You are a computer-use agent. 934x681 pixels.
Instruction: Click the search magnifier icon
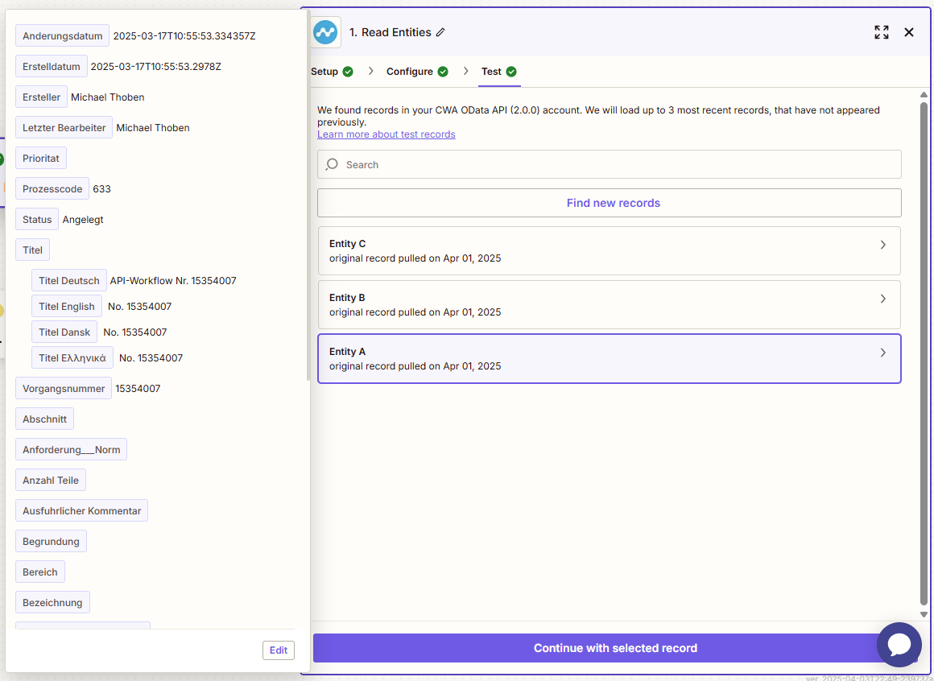pos(333,164)
